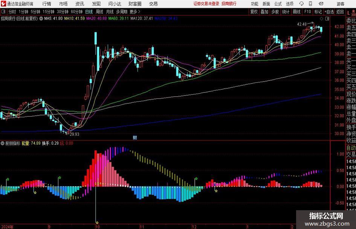Open the mail envelope messages icon
The width and height of the screenshot is (356, 229).
pos(321,4)
